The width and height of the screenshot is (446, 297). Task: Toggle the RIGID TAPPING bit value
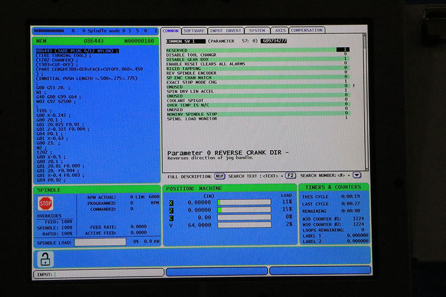(x=346, y=69)
